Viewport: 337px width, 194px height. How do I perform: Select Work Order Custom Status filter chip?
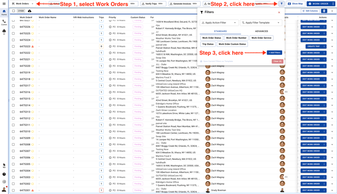click(232, 44)
